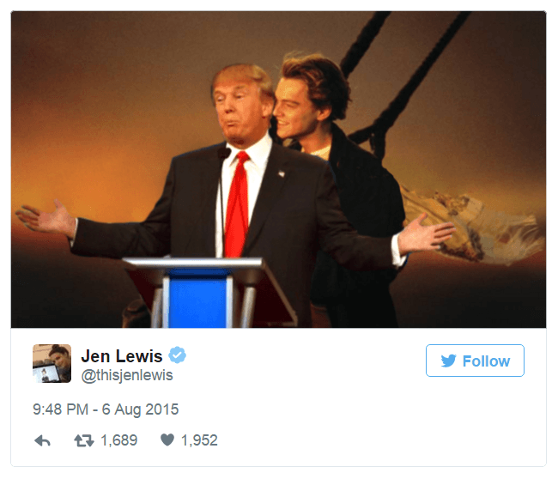The image size is (558, 479).
Task: Click the man in dark coat behind
Action: click(x=342, y=185)
